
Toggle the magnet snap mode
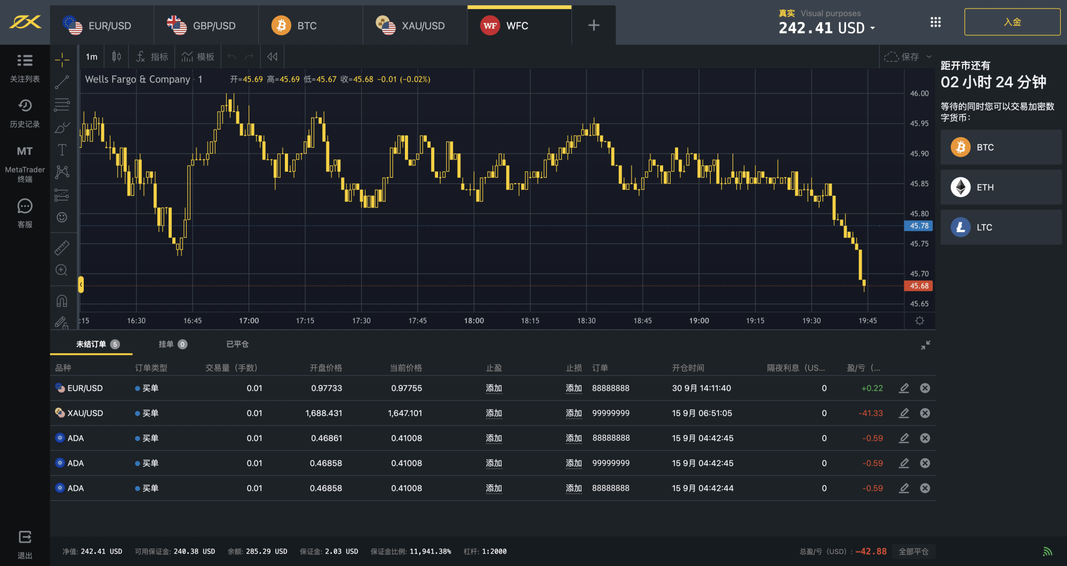[62, 301]
